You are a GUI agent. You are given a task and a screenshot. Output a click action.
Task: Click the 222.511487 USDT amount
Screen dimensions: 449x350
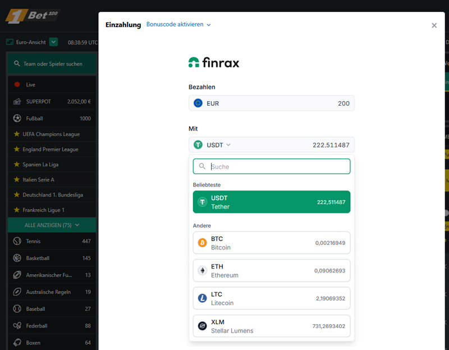point(331,145)
